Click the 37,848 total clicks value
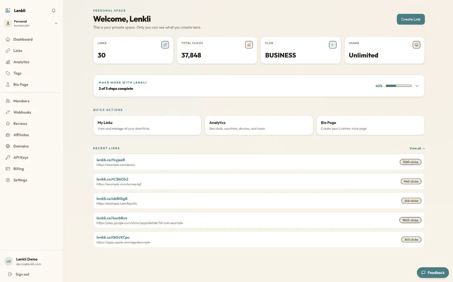 [x=191, y=55]
